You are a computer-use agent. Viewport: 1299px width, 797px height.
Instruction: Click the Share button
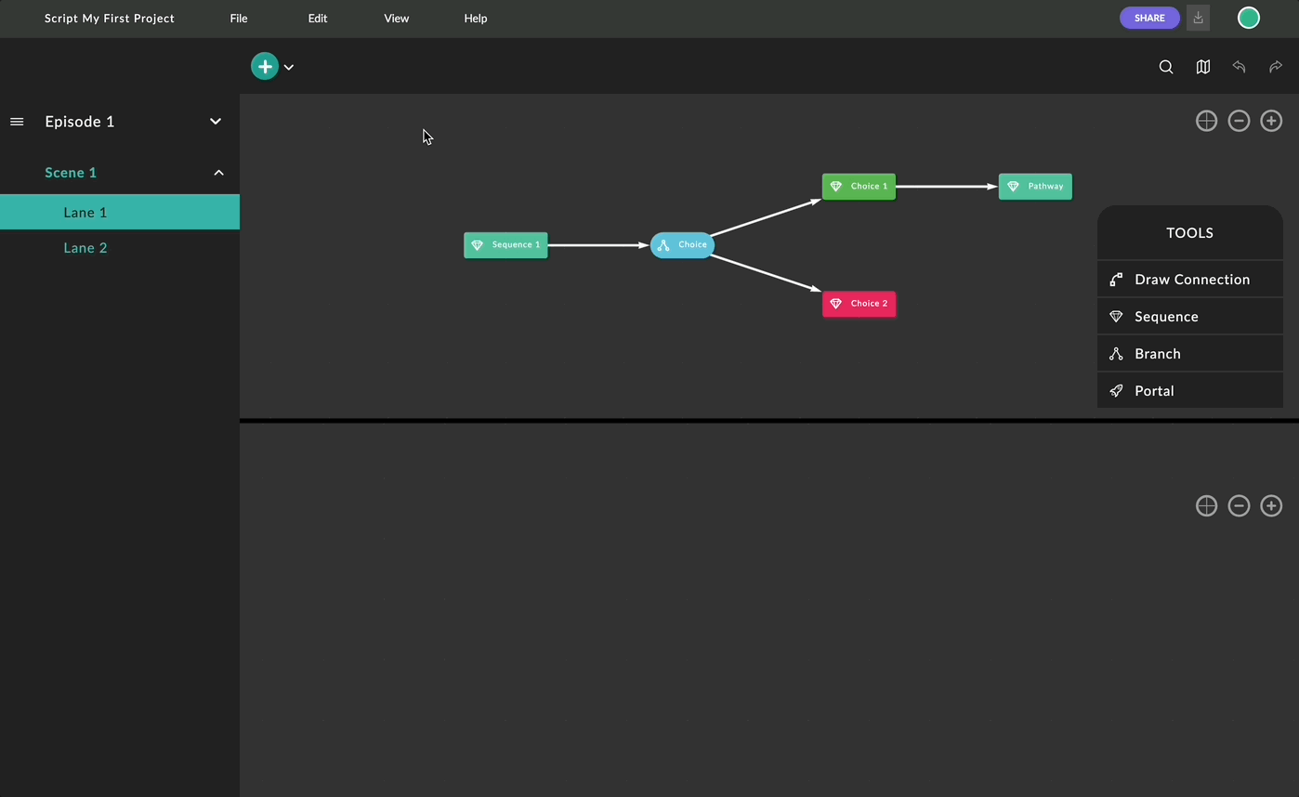pyautogui.click(x=1149, y=18)
